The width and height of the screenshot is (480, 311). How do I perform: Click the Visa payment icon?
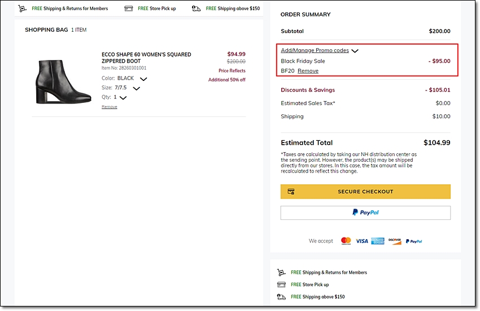(362, 241)
